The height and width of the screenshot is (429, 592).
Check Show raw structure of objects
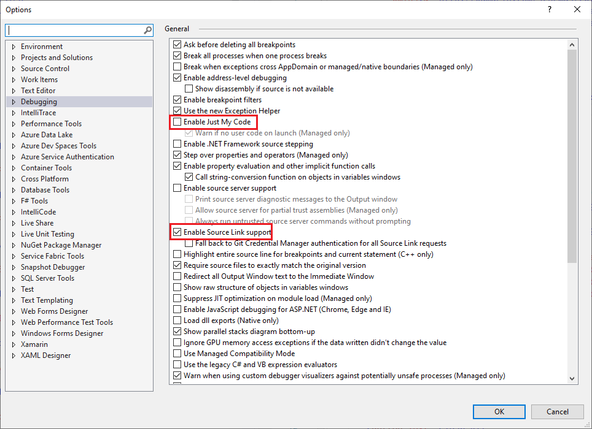tap(177, 287)
